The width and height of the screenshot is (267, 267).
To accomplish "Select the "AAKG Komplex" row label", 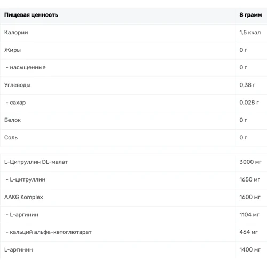I will coord(23,197).
